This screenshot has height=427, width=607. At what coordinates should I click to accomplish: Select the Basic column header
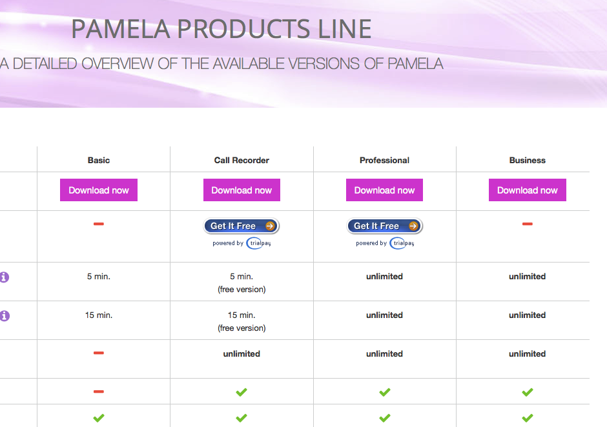(x=99, y=160)
